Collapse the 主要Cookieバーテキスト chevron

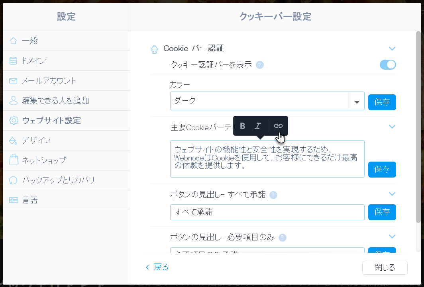click(392, 127)
